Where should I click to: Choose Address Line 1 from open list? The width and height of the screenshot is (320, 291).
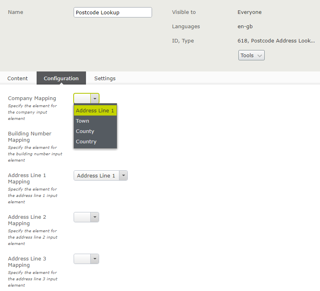click(95, 111)
